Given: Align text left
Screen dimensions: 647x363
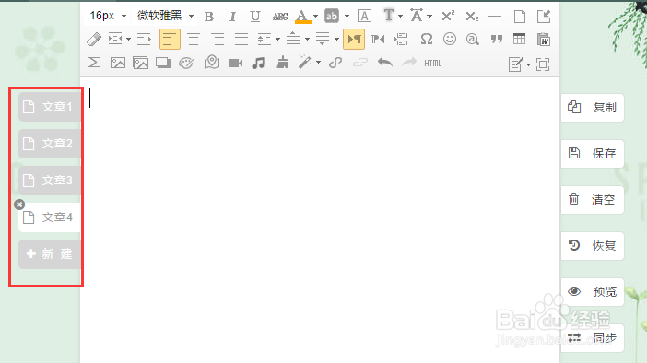Looking at the screenshot, I should click(170, 40).
